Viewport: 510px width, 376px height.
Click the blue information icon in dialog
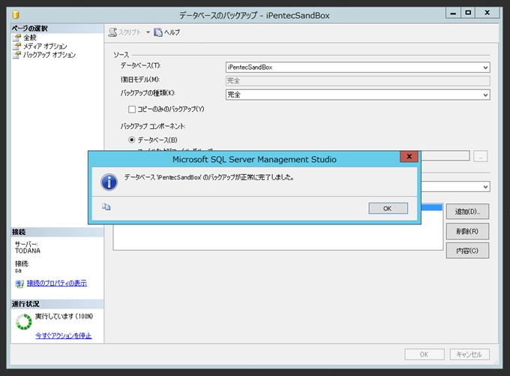tap(109, 182)
